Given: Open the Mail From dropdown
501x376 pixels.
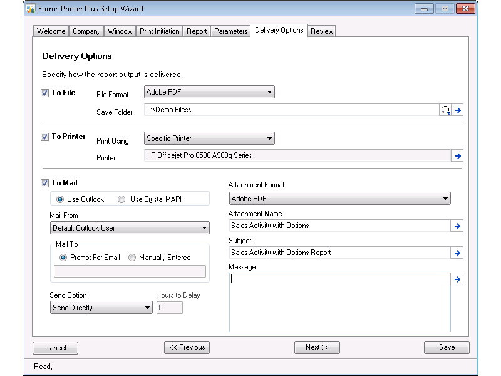Looking at the screenshot, I should click(130, 228).
